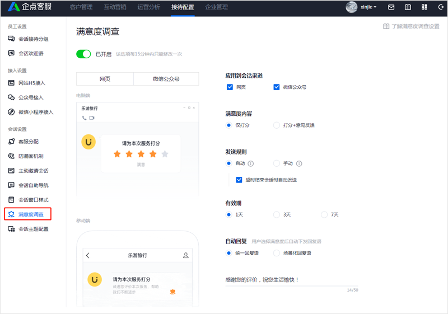Click the 微信小程序接入 sidebar icon
Image resolution: width=448 pixels, height=314 pixels.
click(11, 112)
